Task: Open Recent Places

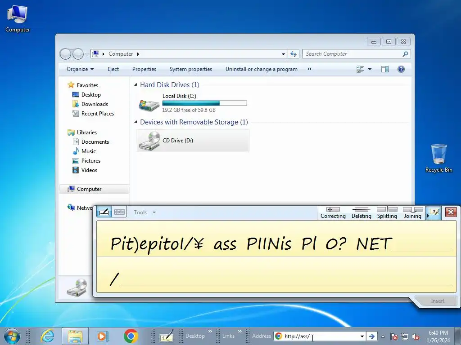Action: pos(98,114)
